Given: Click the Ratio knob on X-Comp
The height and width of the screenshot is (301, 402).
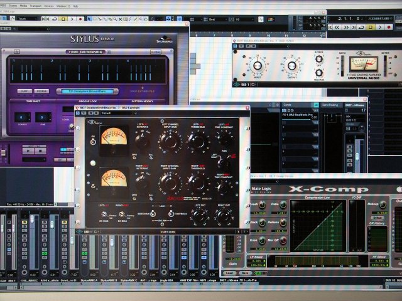Looking at the screenshot, I should 283,204.
